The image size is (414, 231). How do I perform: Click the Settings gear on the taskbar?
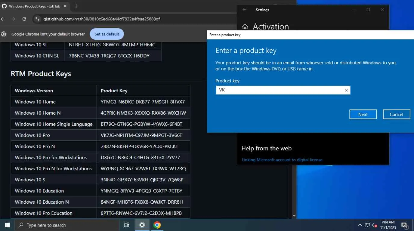tap(142, 225)
